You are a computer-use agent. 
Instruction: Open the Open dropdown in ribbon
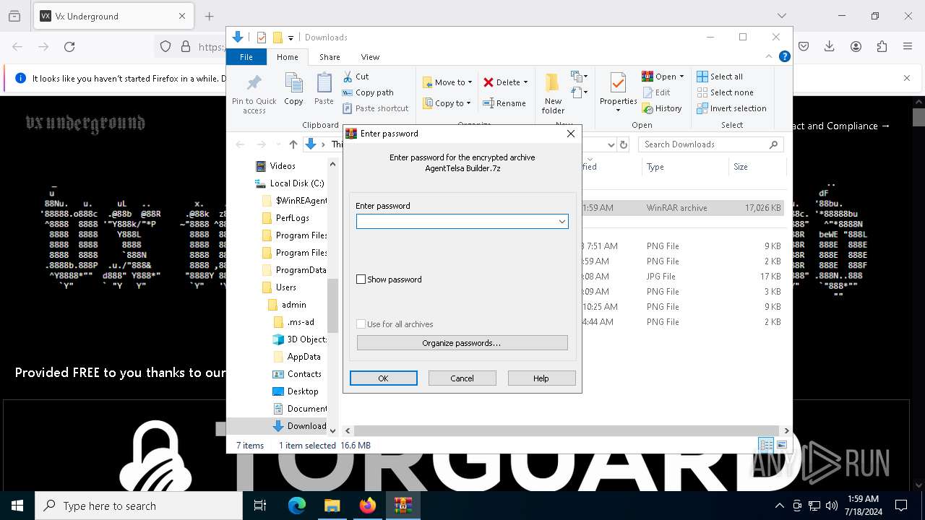tap(663, 77)
